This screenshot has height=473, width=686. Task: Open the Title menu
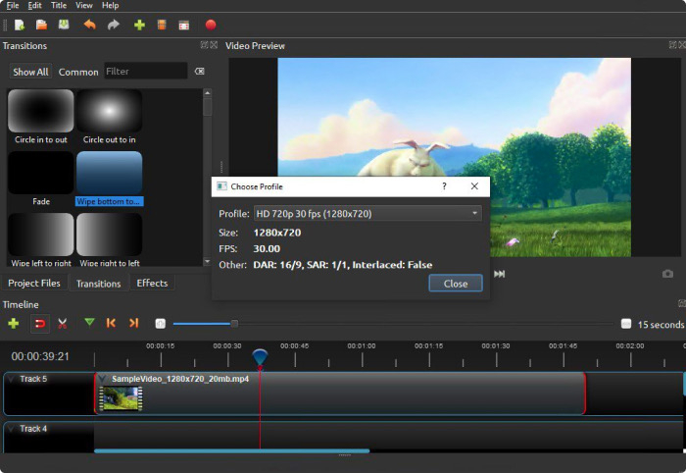[x=59, y=5]
